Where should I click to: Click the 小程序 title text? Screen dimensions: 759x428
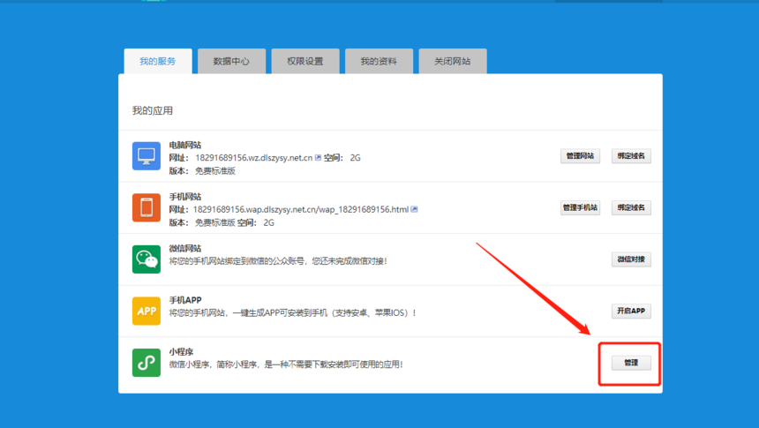tap(181, 352)
